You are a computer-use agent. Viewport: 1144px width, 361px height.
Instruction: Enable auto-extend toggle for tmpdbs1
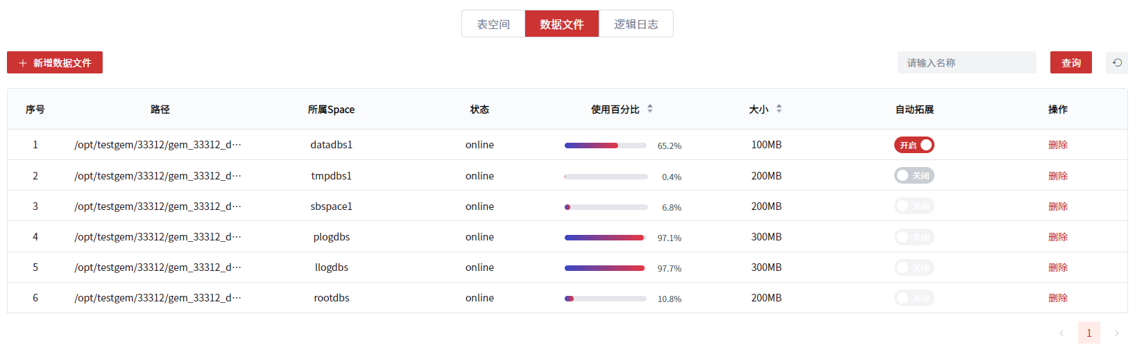tap(914, 176)
